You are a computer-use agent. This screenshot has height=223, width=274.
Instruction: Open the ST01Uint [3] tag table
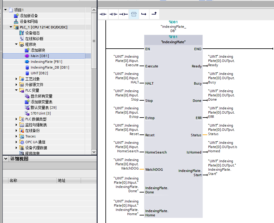pyautogui.click(x=41, y=113)
